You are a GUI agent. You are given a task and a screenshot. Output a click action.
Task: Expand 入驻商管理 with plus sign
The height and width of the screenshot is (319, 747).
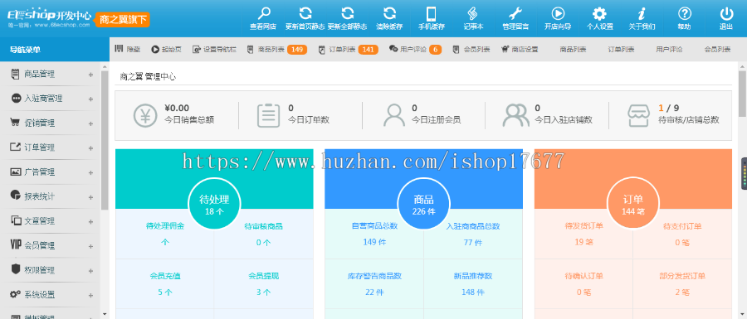click(x=90, y=99)
